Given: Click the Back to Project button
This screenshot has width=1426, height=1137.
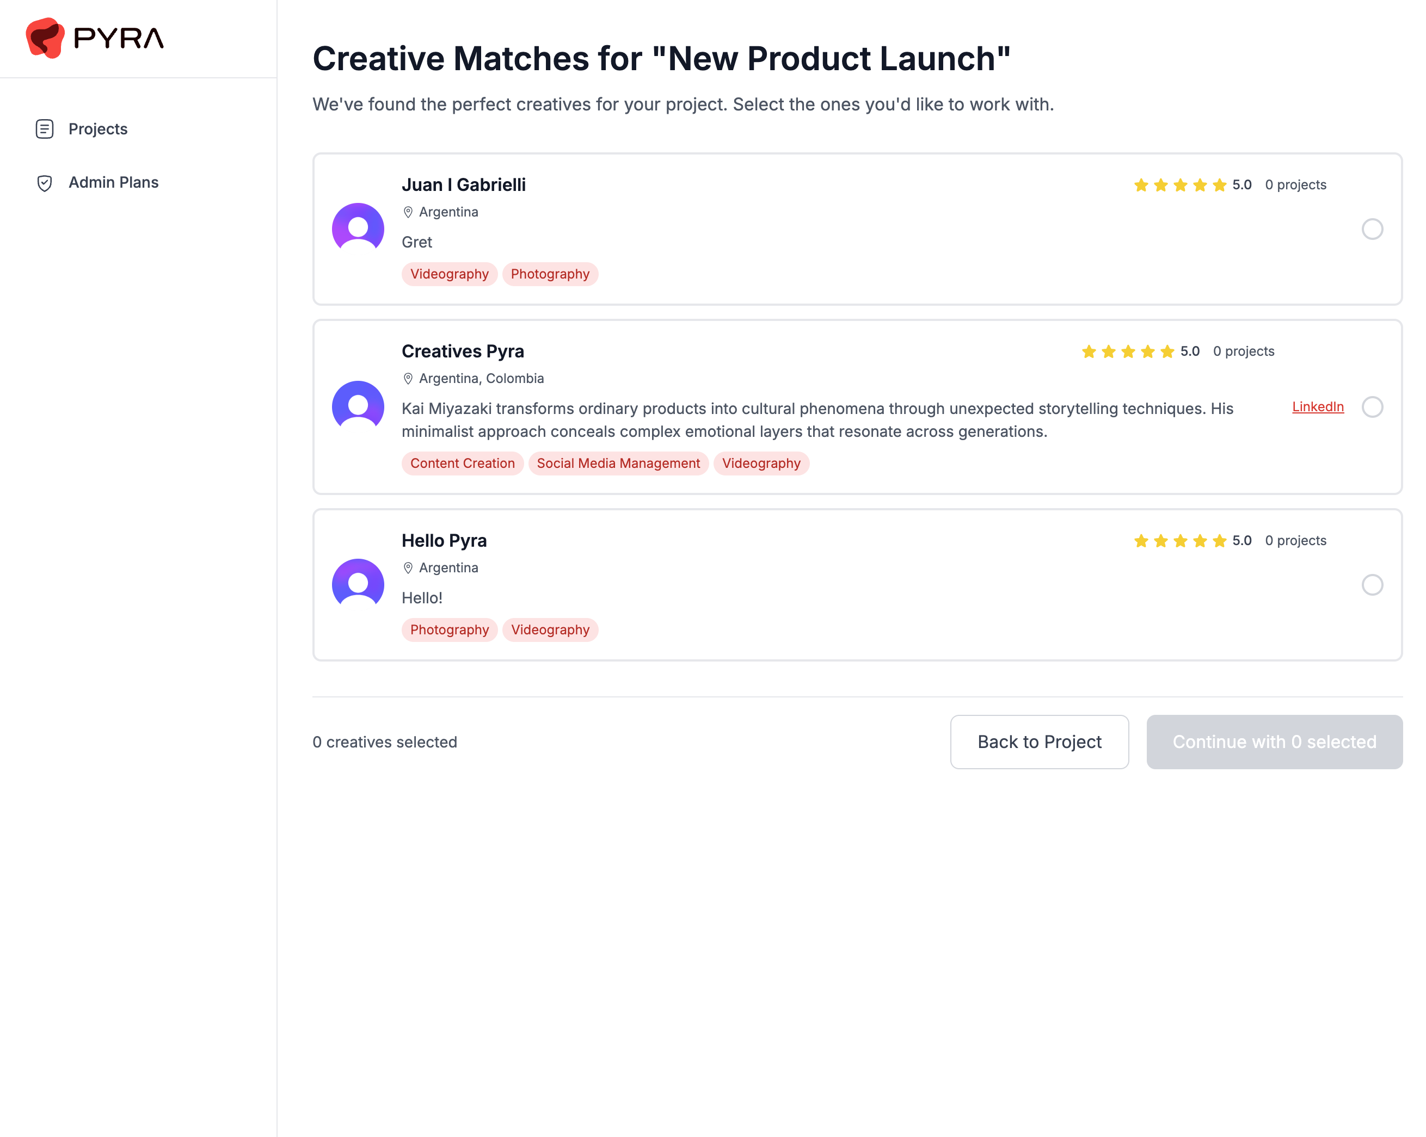Looking at the screenshot, I should [x=1038, y=741].
